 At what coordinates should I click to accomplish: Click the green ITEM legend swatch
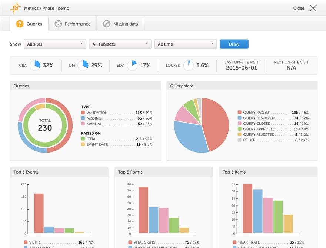coord(83,138)
